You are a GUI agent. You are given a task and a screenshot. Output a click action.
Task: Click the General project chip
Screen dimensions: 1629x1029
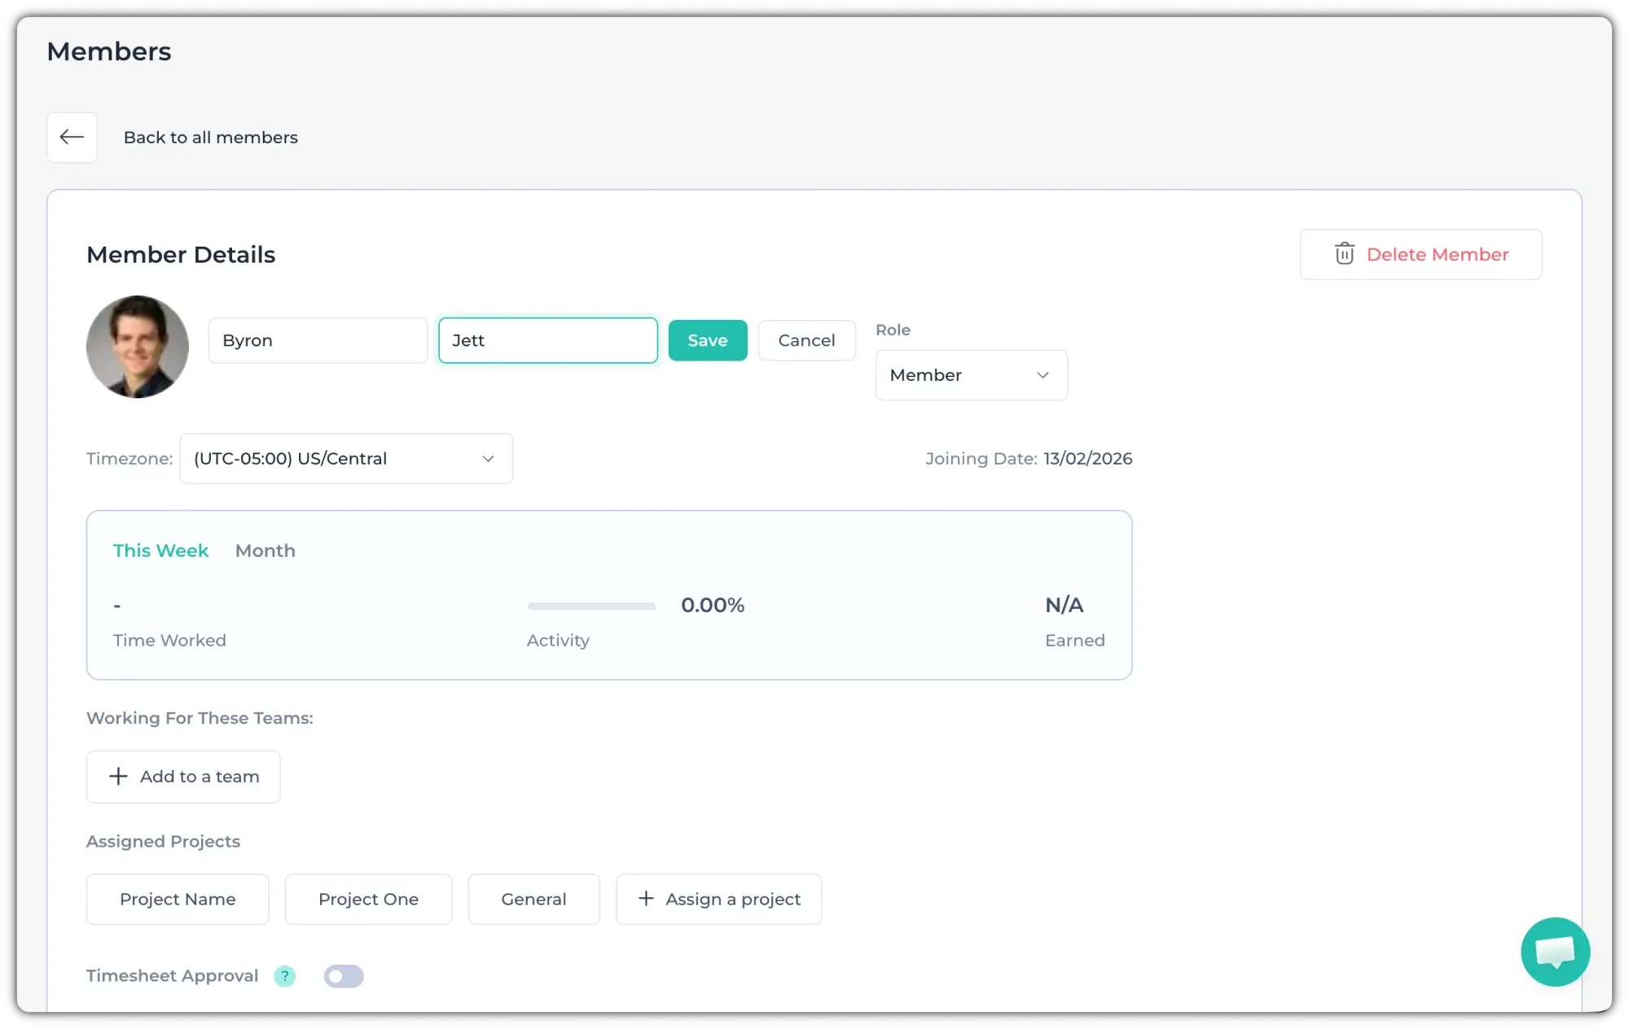coord(533,899)
